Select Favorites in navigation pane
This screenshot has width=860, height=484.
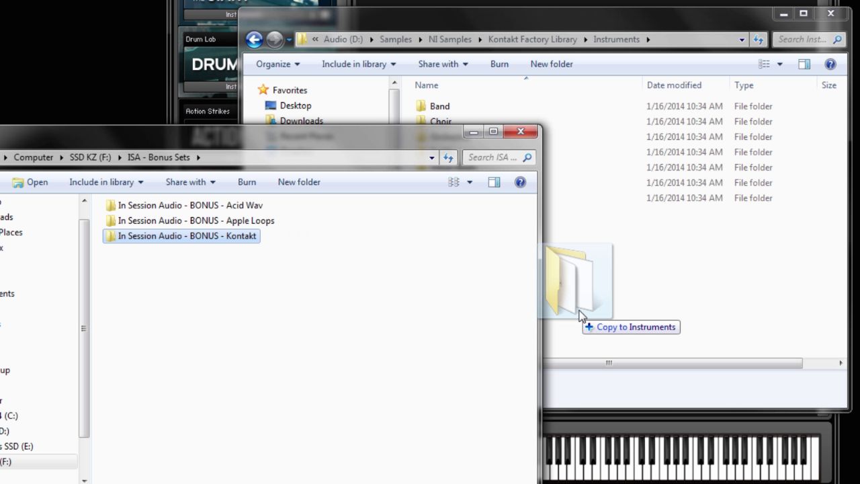click(290, 90)
